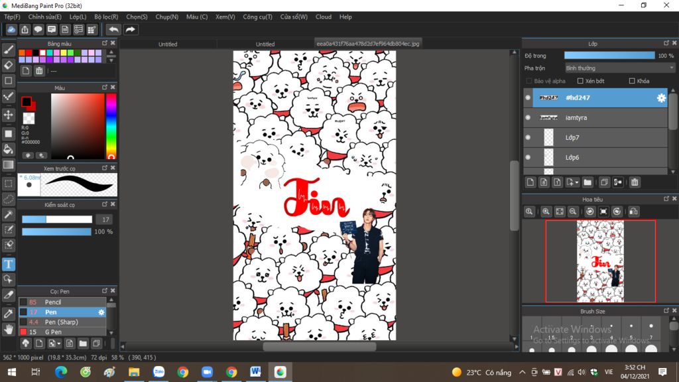Click the brush size slider bar
The image size is (679, 382).
coord(57,220)
